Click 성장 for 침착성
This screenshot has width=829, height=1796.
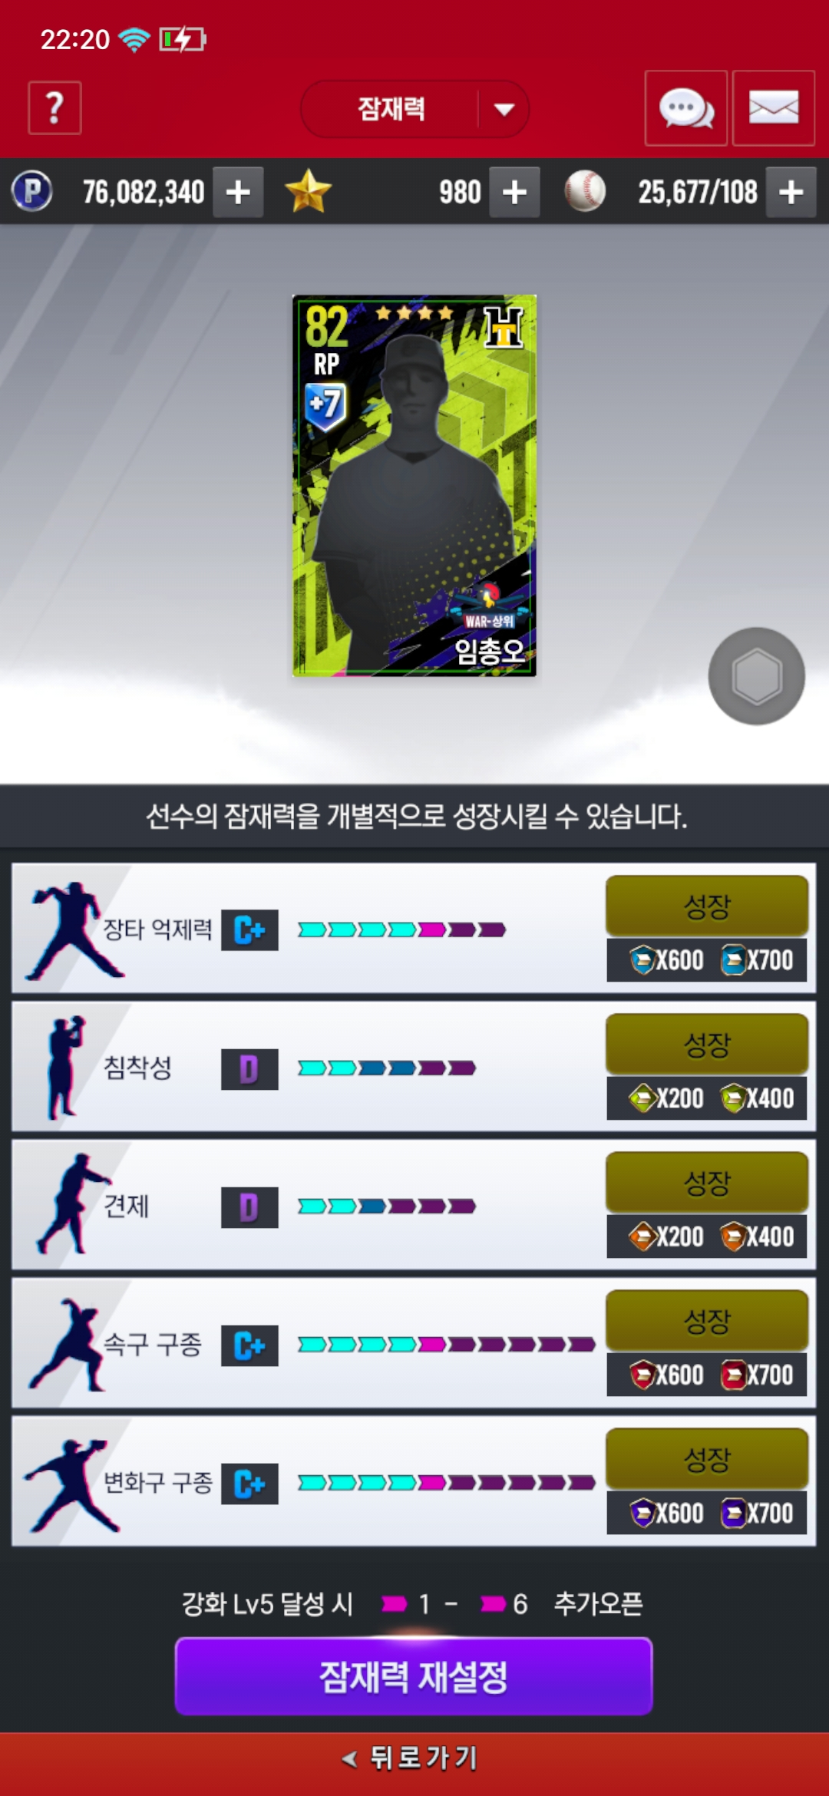[x=707, y=1045]
